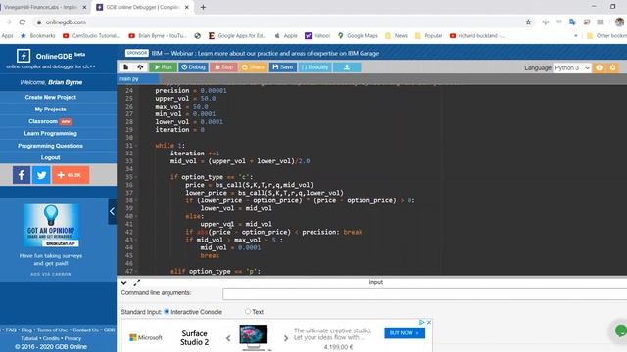
Task: Go to previous ad slide arrow
Action: click(228, 338)
